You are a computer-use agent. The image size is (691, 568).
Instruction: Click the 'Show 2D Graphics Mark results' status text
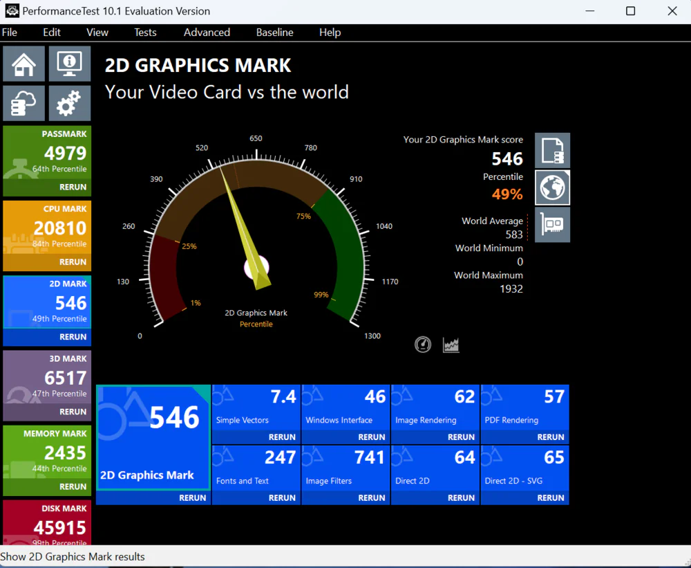tap(73, 556)
